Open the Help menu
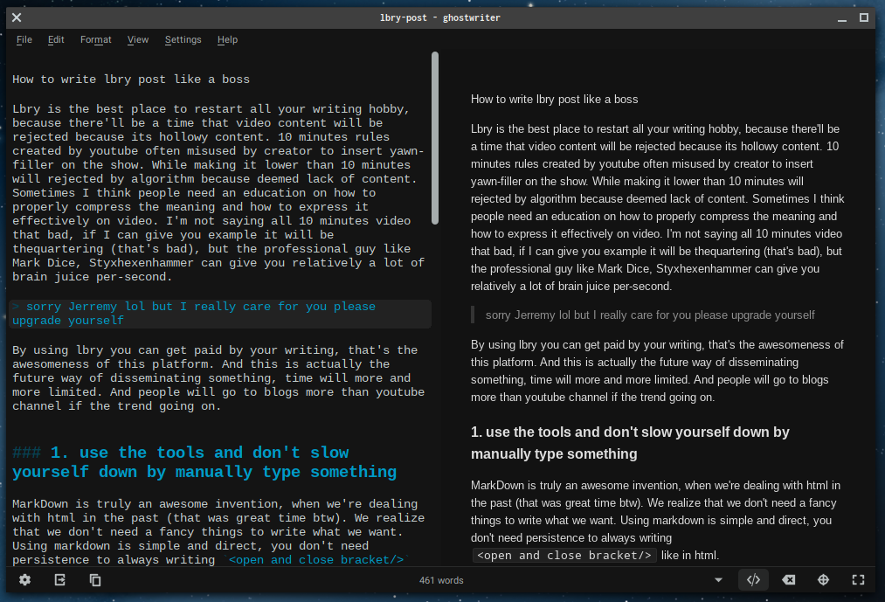The image size is (885, 602). pos(227,39)
